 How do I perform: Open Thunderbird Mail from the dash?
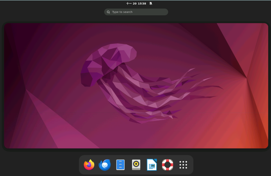pos(105,165)
